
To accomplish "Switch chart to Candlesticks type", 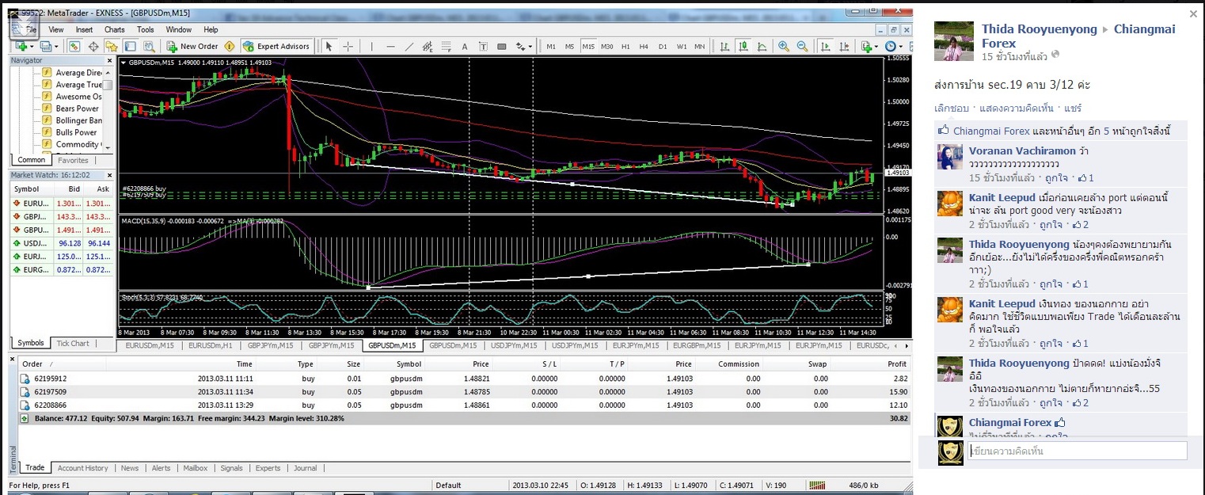I will (743, 46).
